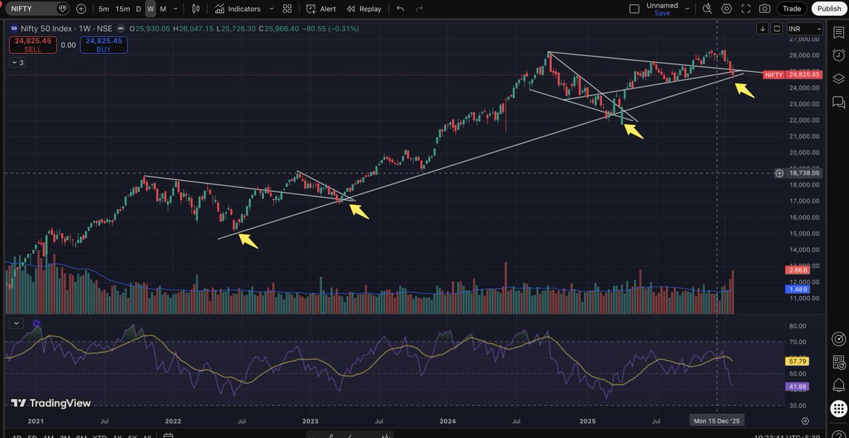This screenshot has width=849, height=438.
Task: Expand the favorite indicators dropdown arrow
Action: point(272,8)
